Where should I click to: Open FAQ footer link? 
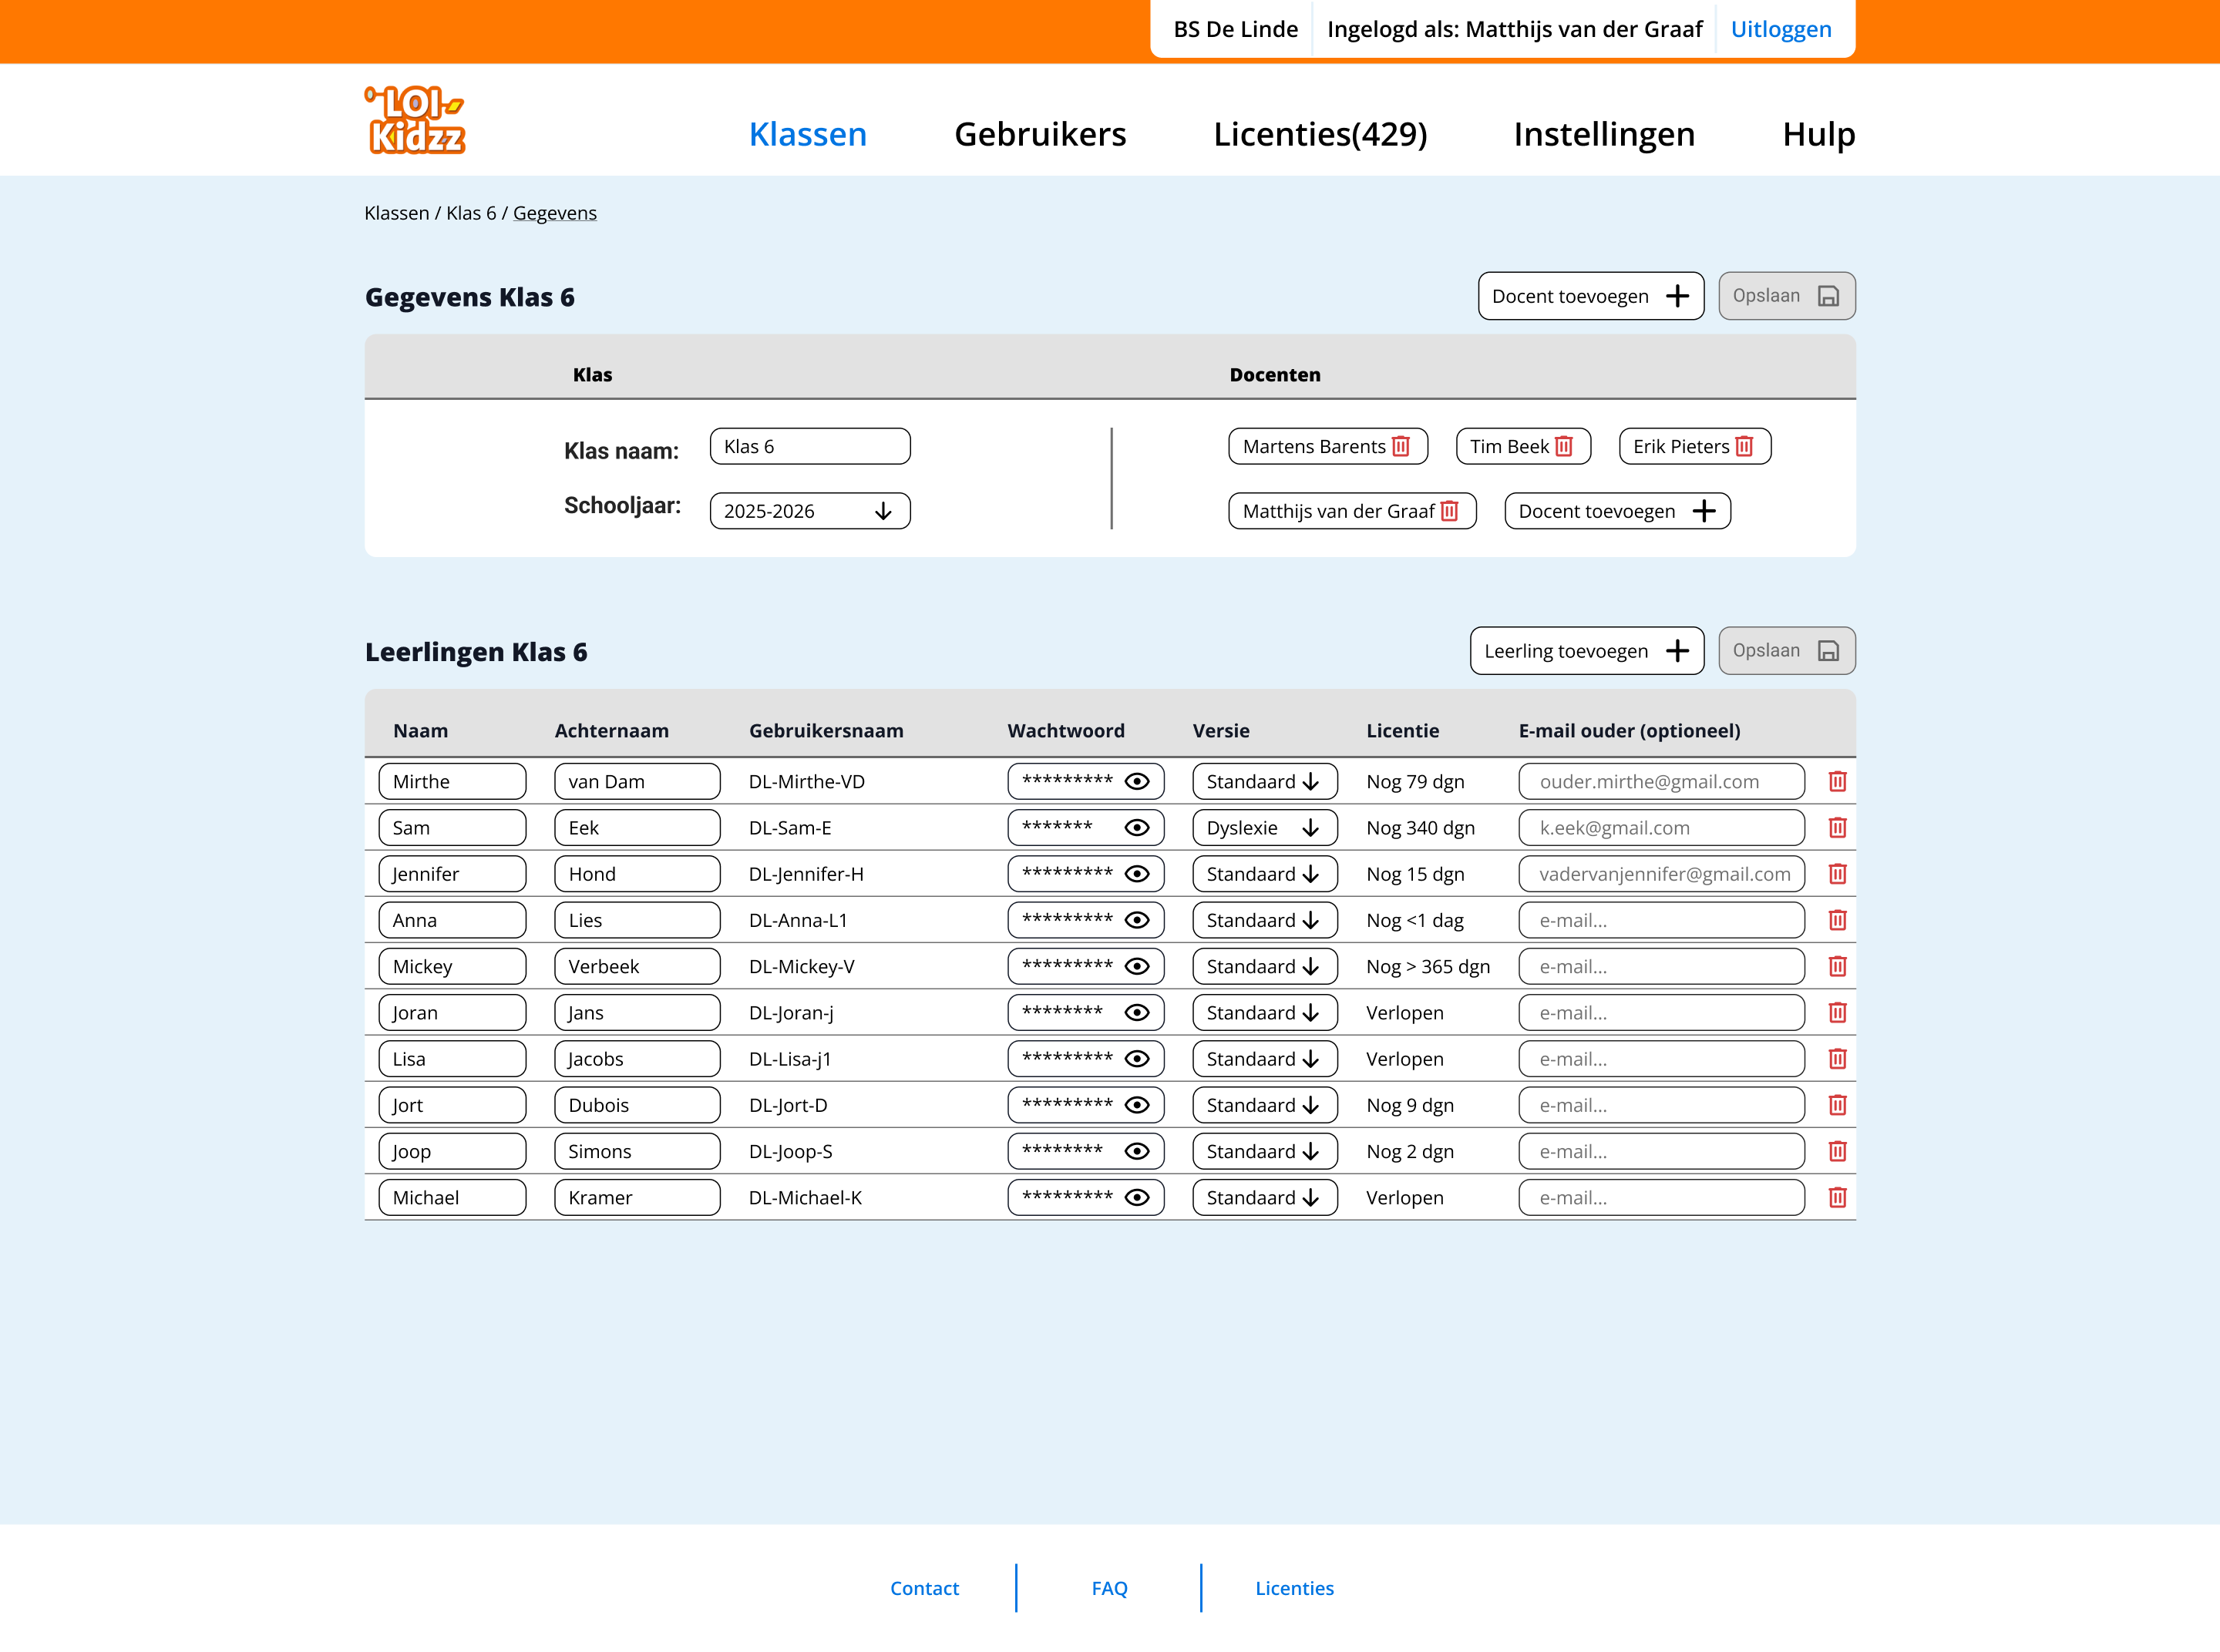tap(1109, 1588)
